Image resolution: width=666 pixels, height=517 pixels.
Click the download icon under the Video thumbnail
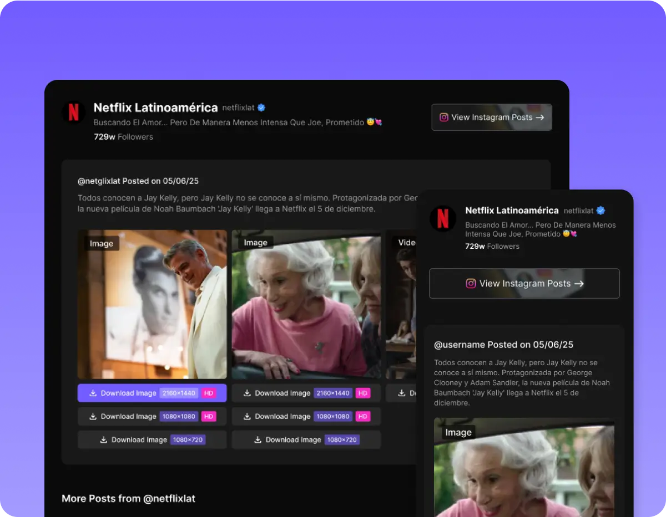pyautogui.click(x=402, y=393)
